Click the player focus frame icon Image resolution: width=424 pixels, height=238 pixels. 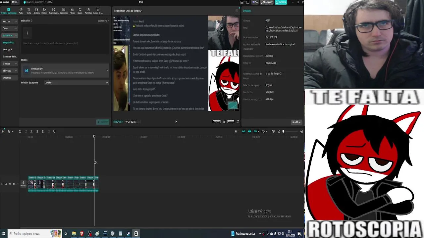tap(224, 122)
